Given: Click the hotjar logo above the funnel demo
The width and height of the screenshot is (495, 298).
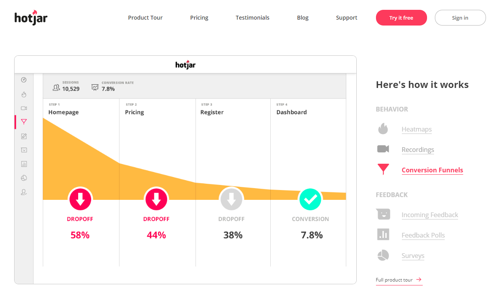Looking at the screenshot, I should 185,64.
